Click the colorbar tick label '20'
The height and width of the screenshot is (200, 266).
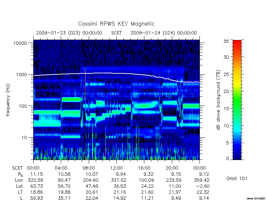226,91
